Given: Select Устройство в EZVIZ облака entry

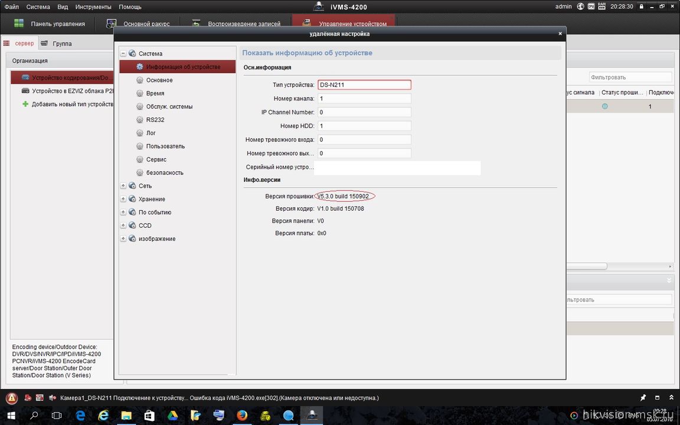Looking at the screenshot, I should [x=68, y=91].
